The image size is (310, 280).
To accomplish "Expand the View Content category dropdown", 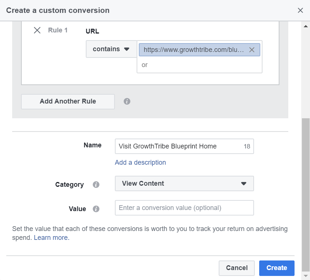I will coord(184,183).
